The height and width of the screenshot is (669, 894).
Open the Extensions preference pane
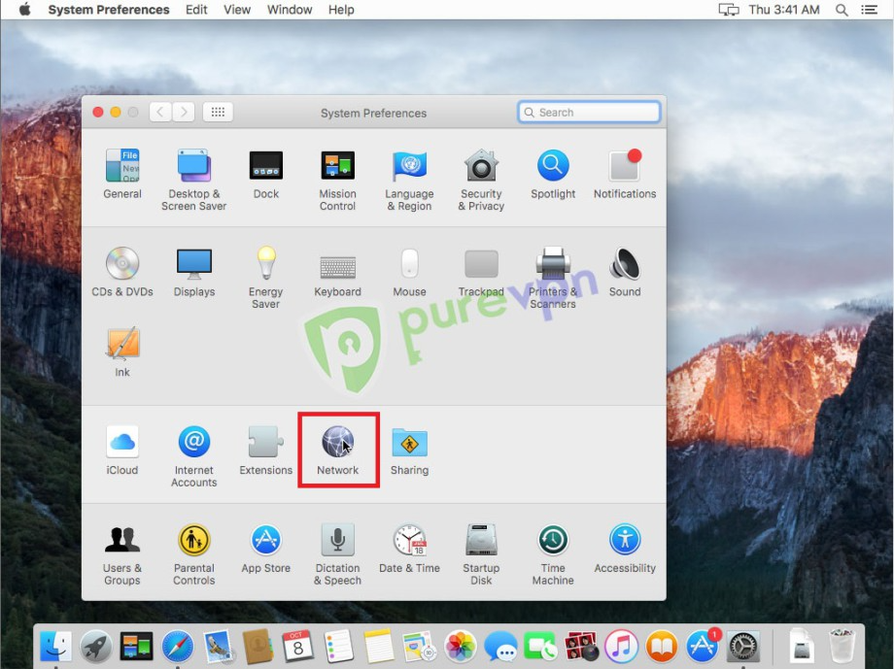[265, 451]
